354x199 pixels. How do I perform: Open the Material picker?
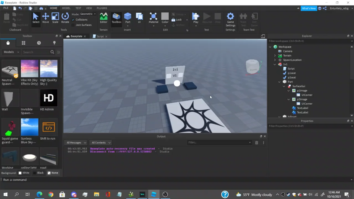(153, 18)
